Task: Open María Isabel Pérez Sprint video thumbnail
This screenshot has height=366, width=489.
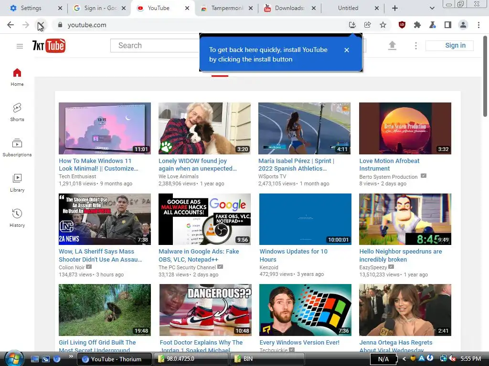Action: pyautogui.click(x=304, y=128)
